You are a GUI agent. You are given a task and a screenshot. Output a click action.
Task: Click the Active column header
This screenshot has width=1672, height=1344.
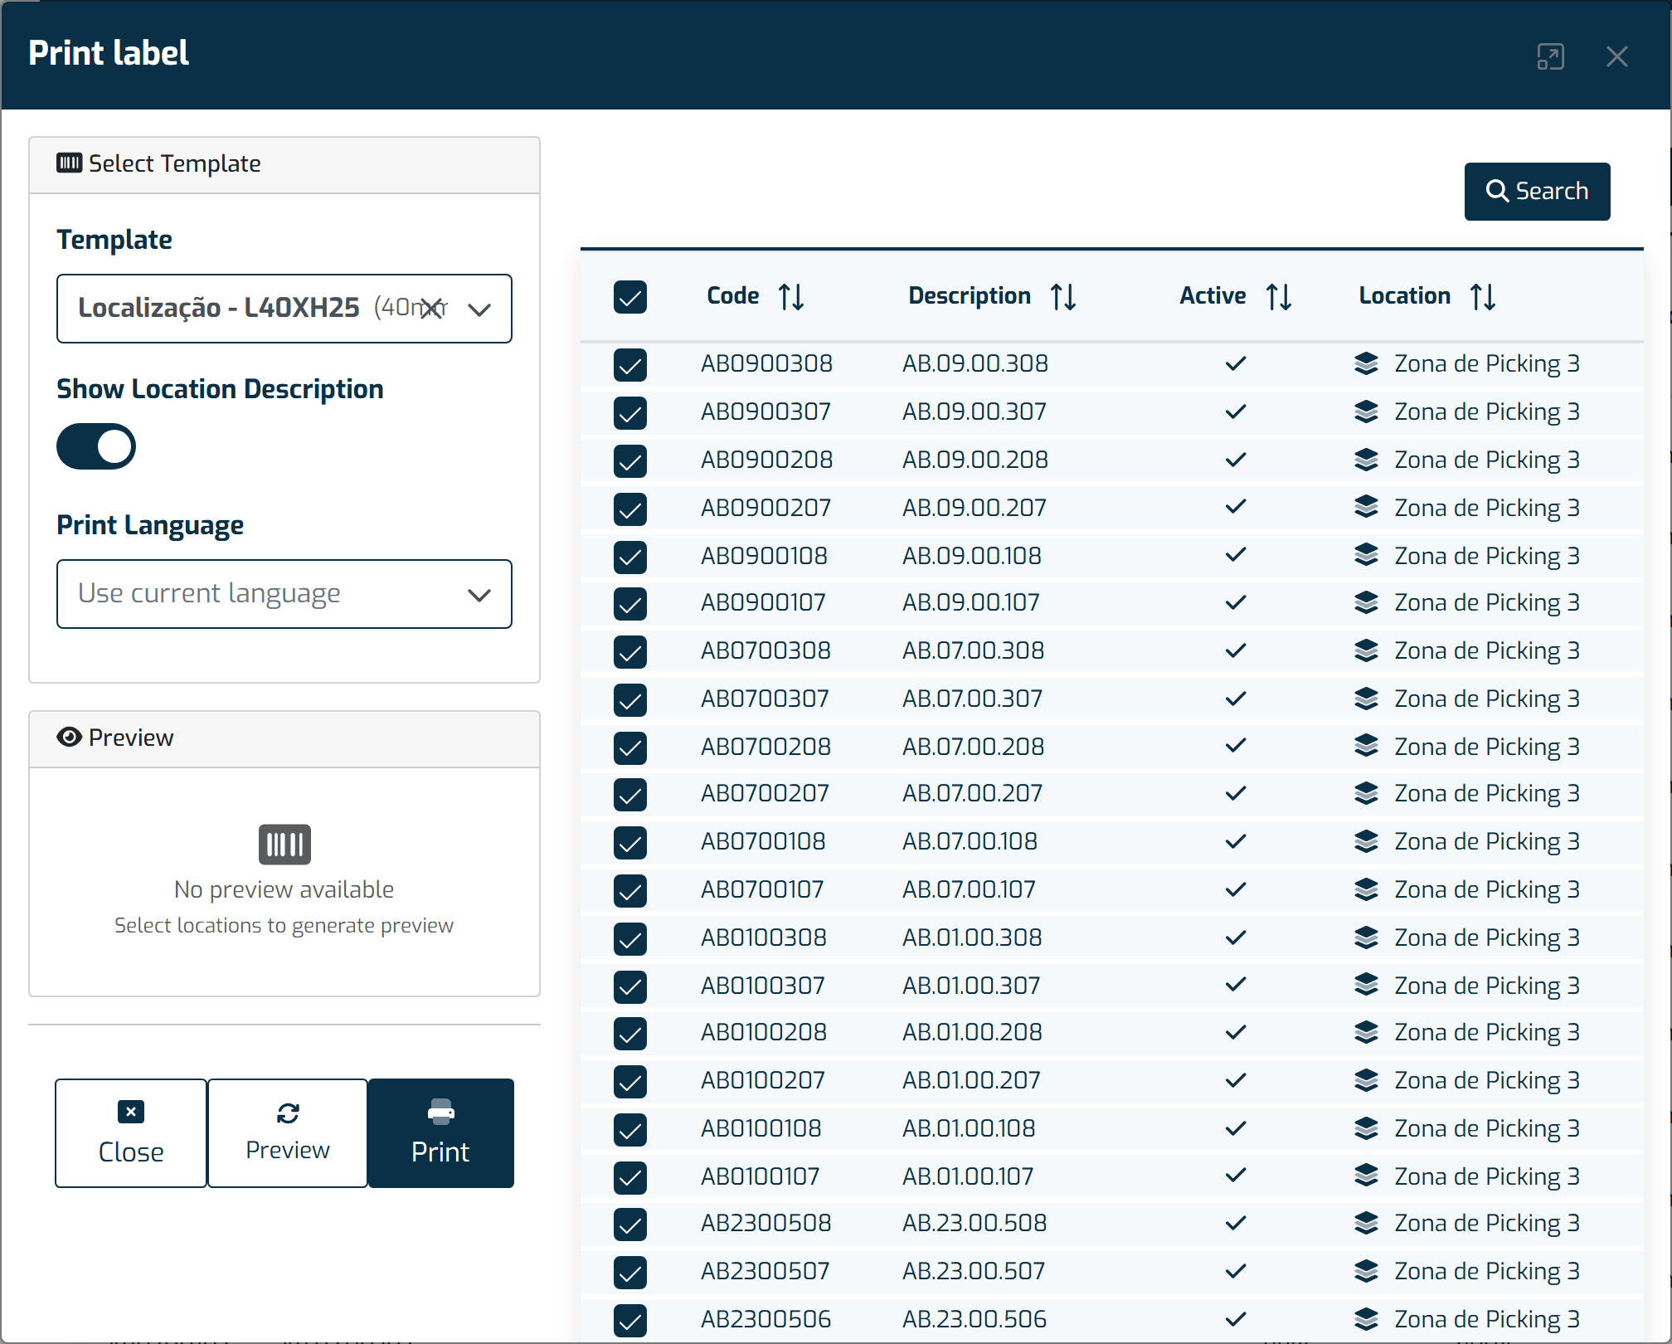(1213, 296)
